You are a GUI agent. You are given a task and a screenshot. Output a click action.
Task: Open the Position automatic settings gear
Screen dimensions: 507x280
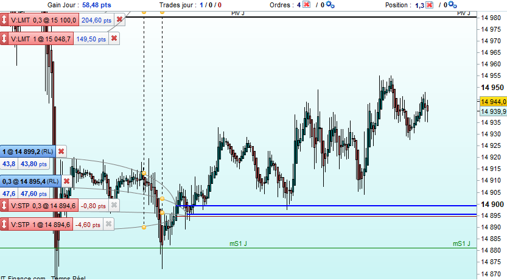[453, 4]
